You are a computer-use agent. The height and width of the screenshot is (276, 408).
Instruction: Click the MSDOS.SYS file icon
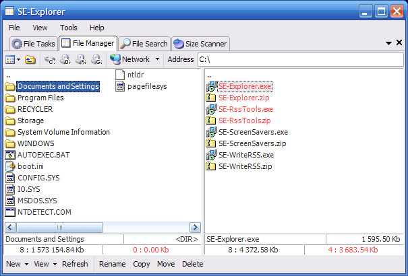[x=10, y=201]
